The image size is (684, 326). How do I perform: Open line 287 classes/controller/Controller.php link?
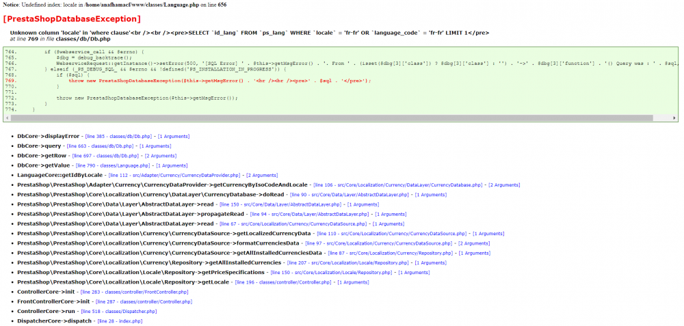tap(144, 301)
